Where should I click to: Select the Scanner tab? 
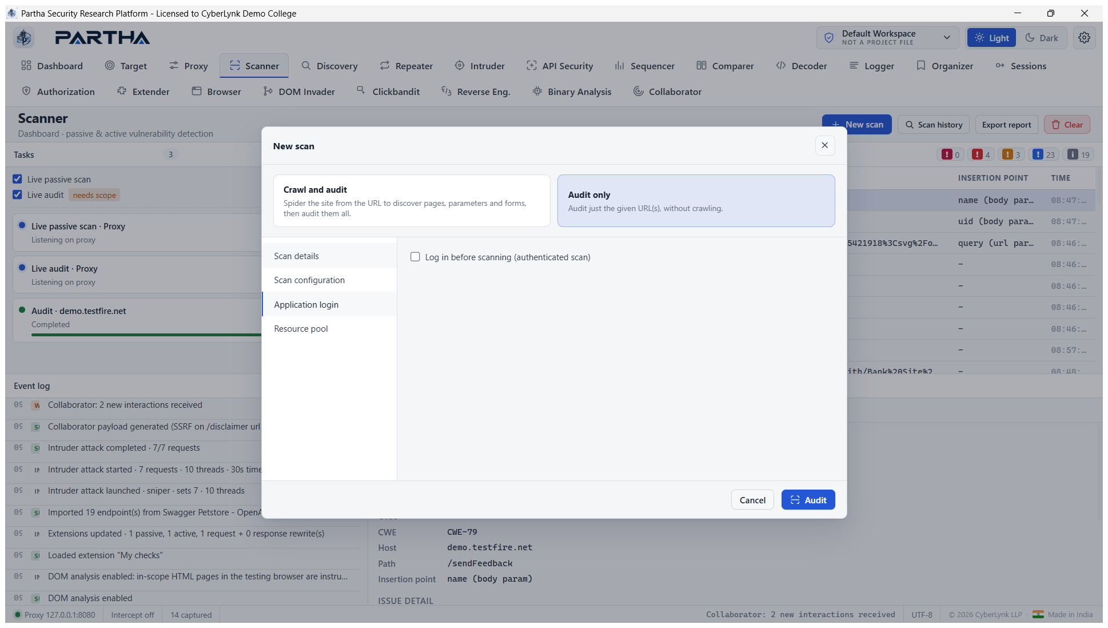click(x=254, y=66)
